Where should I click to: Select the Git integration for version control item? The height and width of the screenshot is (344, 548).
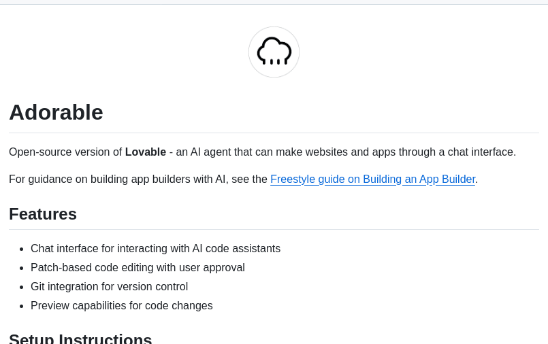109,287
